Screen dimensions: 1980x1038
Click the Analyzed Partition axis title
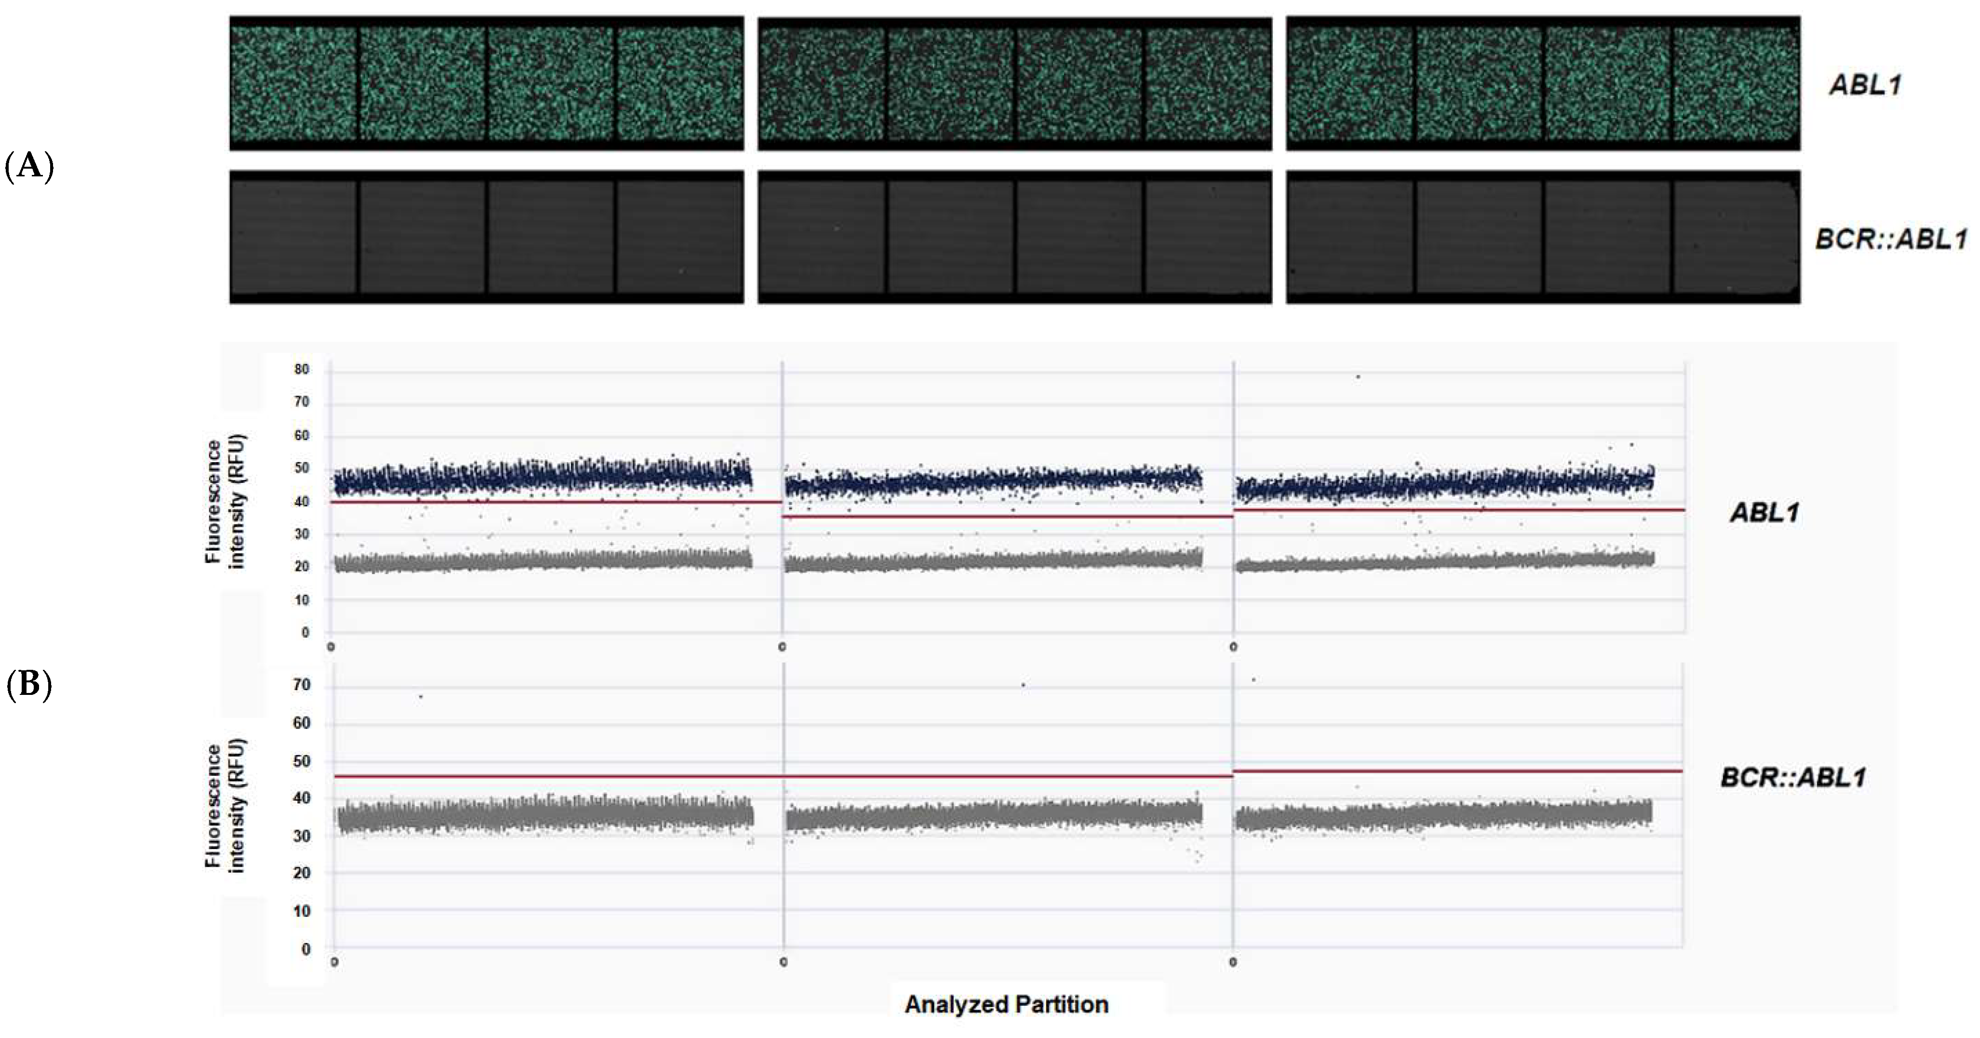[x=1006, y=1004]
